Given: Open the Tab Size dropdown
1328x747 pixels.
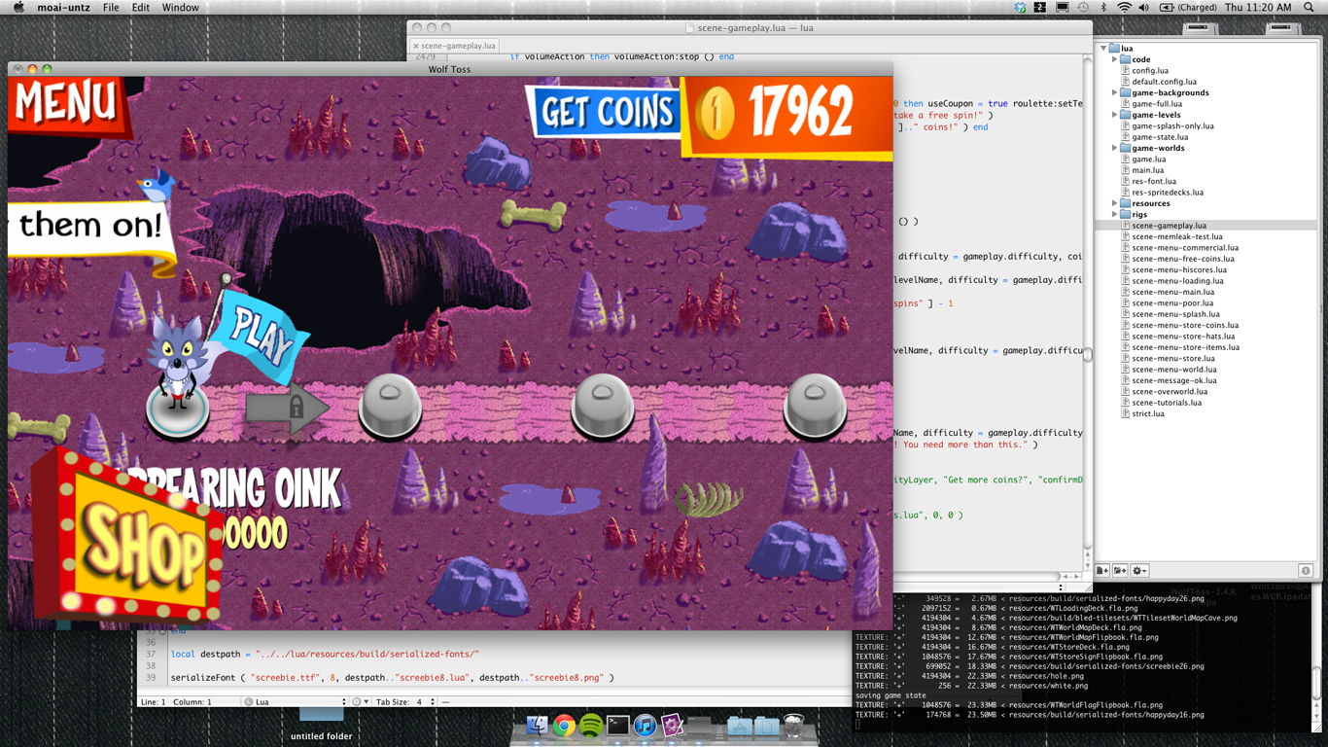Looking at the screenshot, I should (405, 701).
